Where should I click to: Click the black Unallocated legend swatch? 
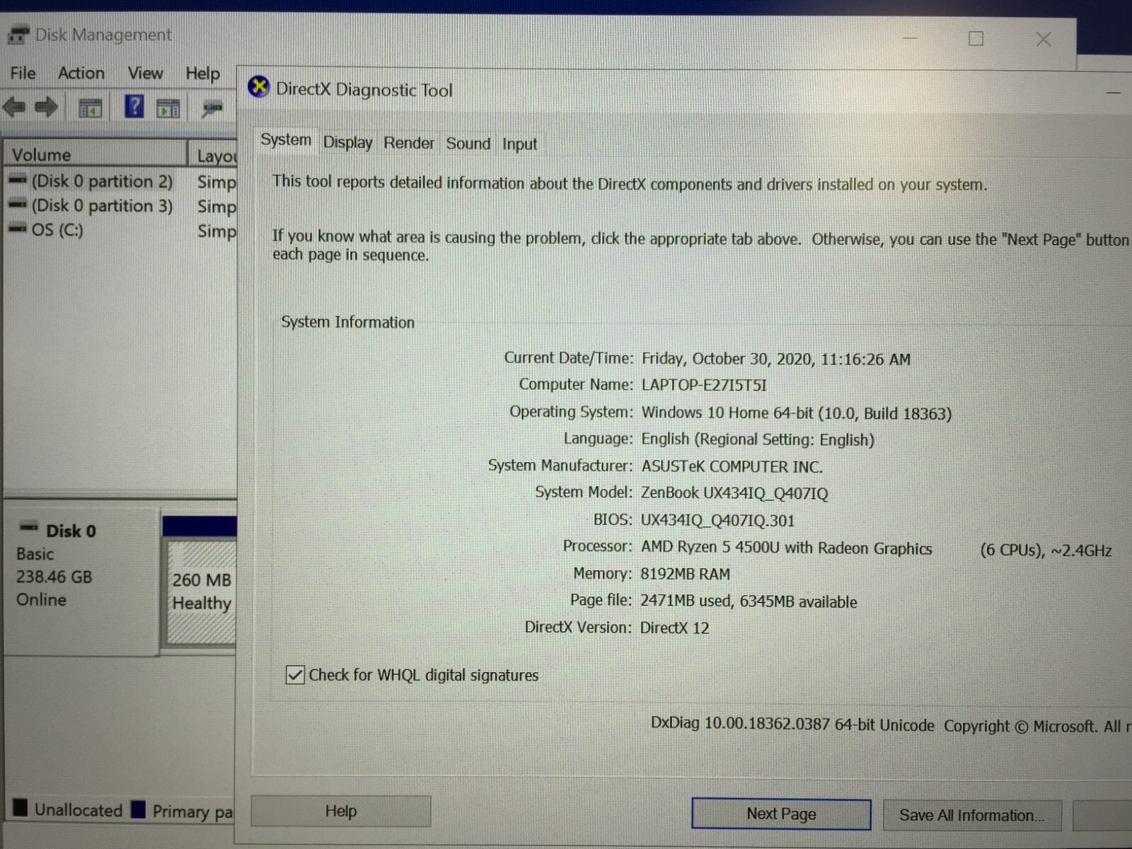click(x=21, y=807)
